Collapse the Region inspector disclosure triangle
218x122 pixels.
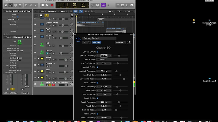[x=5, y=11]
